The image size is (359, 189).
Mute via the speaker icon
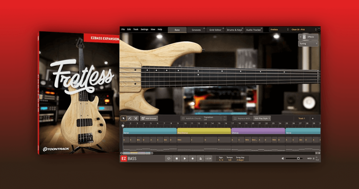pyautogui.click(x=283, y=158)
